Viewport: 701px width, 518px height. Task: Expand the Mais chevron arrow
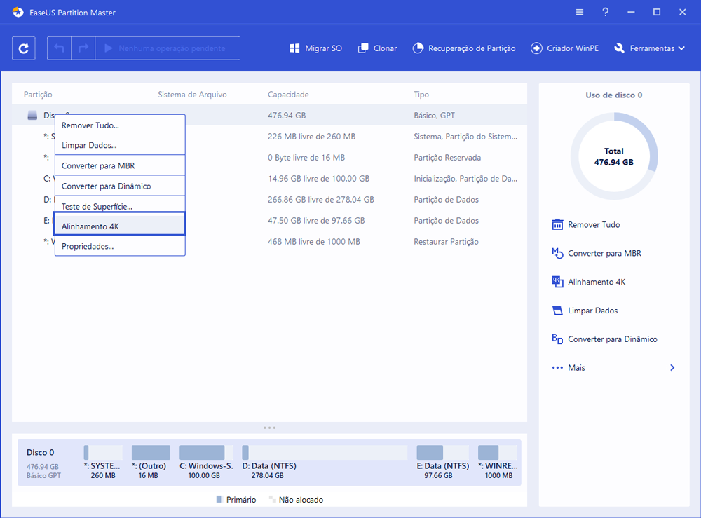(672, 368)
